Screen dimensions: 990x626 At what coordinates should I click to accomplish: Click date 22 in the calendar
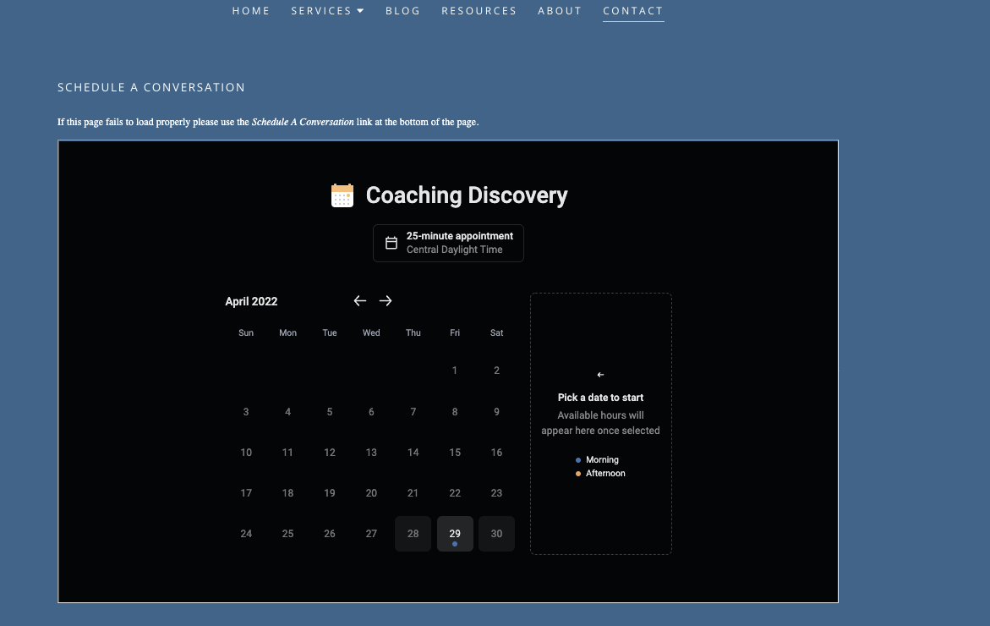pos(455,492)
